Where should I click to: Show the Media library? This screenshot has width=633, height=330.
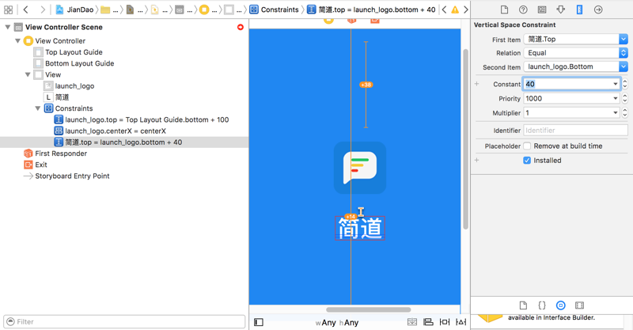[579, 305]
